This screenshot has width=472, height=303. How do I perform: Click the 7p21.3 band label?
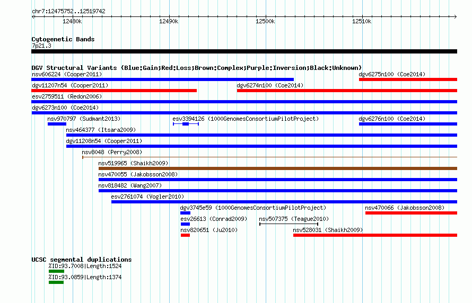(x=41, y=46)
